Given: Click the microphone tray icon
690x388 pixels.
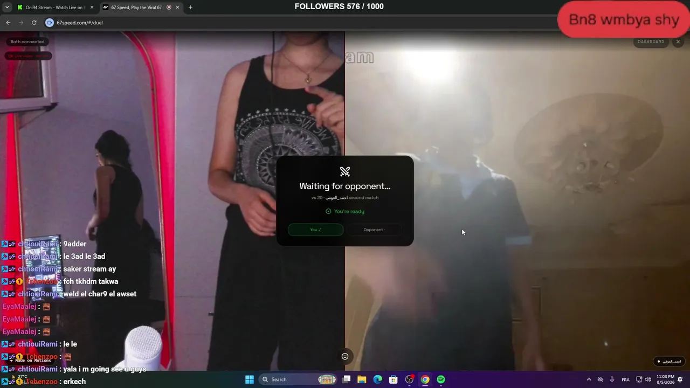Looking at the screenshot, I should tap(612, 379).
